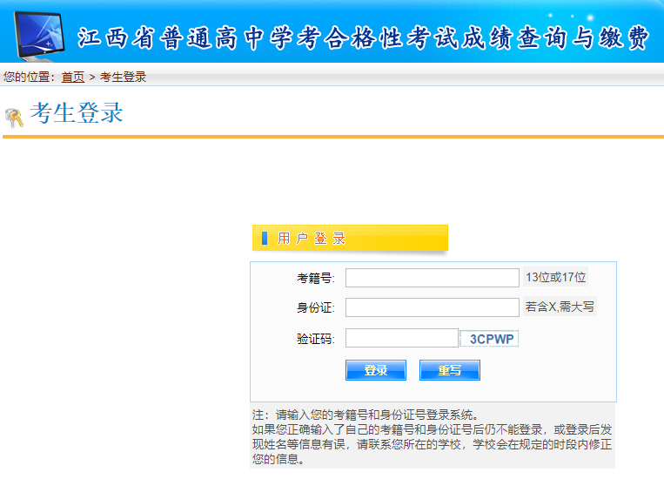
Task: Click the 13位或17位 hint text
Action: tap(555, 277)
